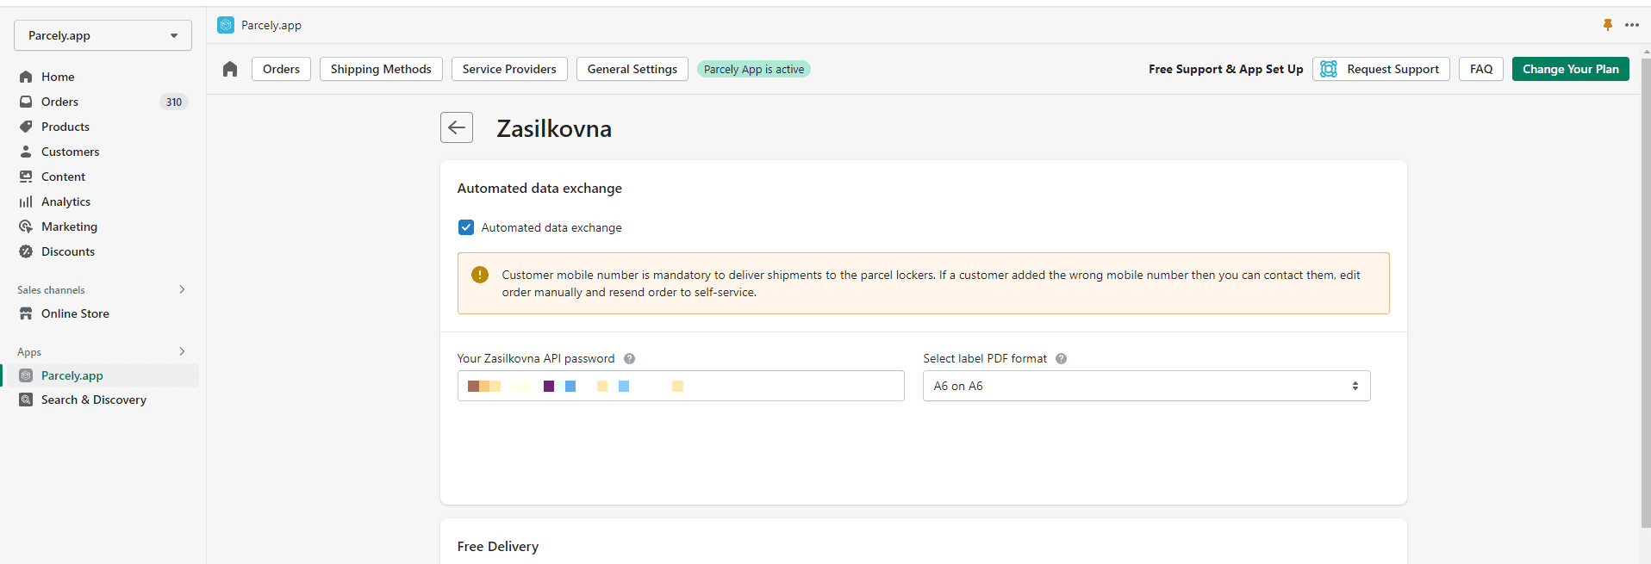Open the Service Providers tab
1651x564 pixels.
509,69
